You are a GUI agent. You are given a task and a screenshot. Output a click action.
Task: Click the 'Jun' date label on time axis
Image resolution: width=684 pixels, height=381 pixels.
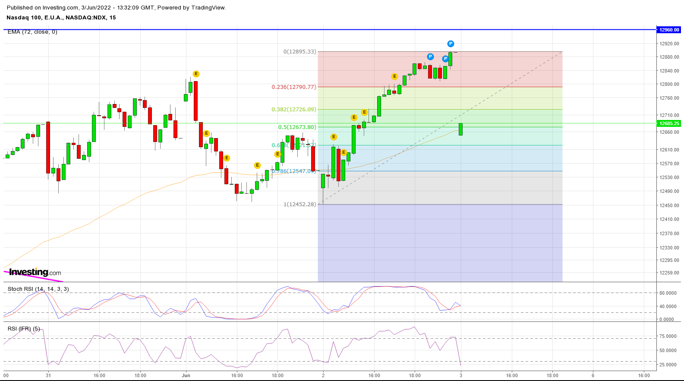(x=186, y=375)
